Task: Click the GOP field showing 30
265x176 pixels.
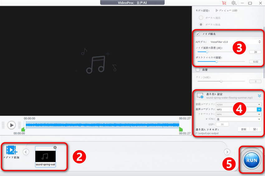Action: point(222,124)
